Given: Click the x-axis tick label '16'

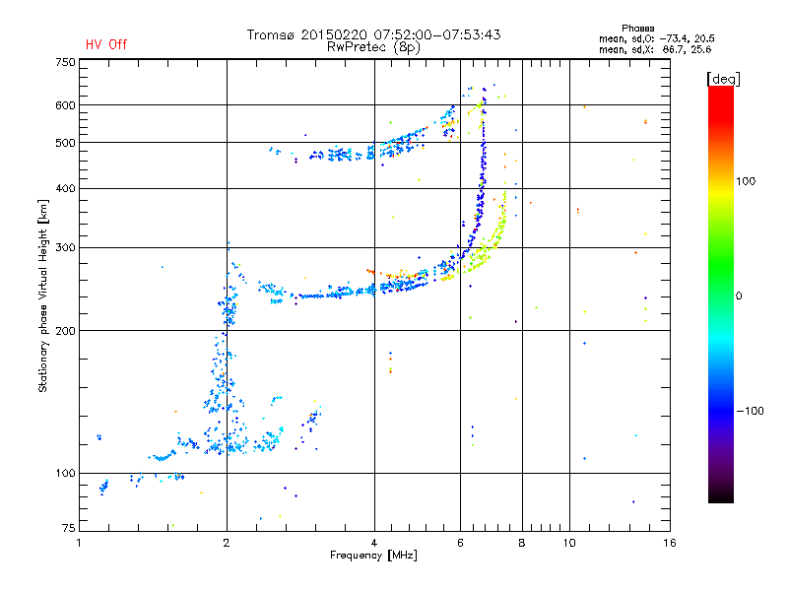Looking at the screenshot, I should click(x=670, y=543).
